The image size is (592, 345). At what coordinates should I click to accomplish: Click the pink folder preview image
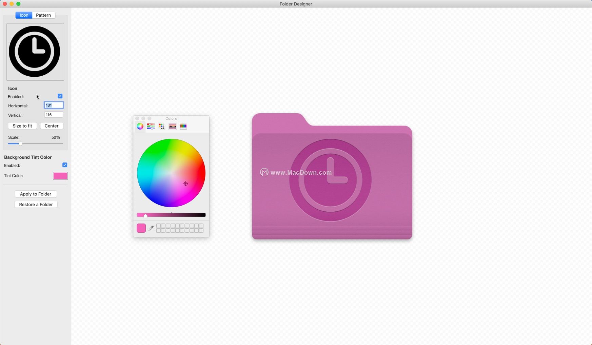[332, 176]
